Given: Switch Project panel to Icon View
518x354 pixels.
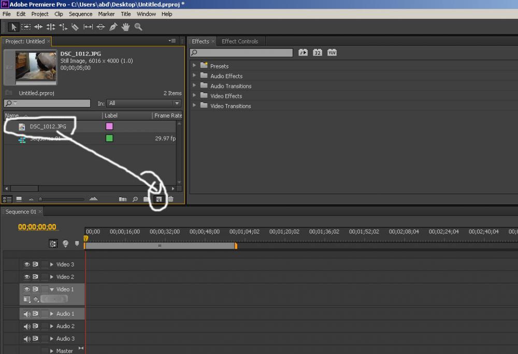Looking at the screenshot, I should (x=19, y=199).
